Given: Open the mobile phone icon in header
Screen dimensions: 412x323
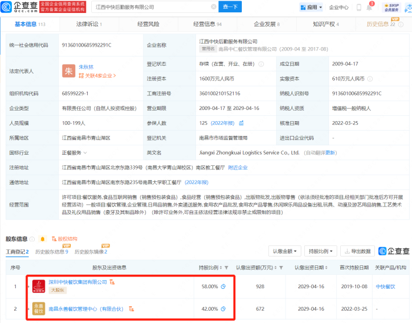Looking at the screenshot, I should coord(358,7).
